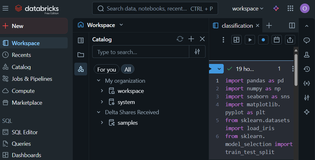
Task: Toggle the hamburger sidebar menu
Action: [5, 8]
